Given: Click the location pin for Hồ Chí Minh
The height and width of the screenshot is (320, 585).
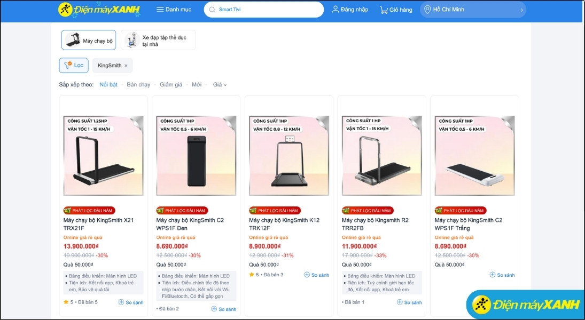Looking at the screenshot, I should pyautogui.click(x=426, y=9).
